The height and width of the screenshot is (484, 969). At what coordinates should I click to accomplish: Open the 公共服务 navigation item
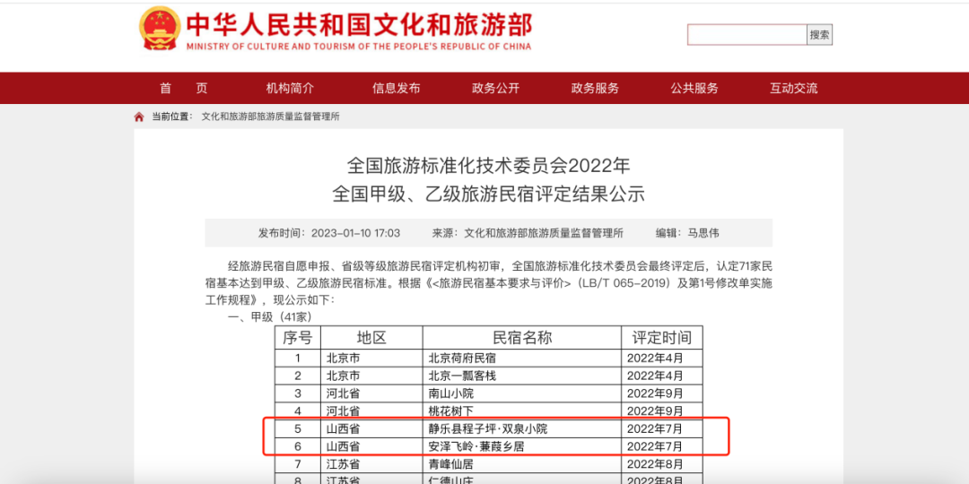[694, 88]
